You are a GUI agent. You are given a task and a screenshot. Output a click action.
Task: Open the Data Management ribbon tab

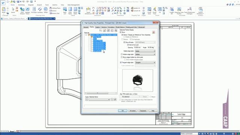pos(73,5)
